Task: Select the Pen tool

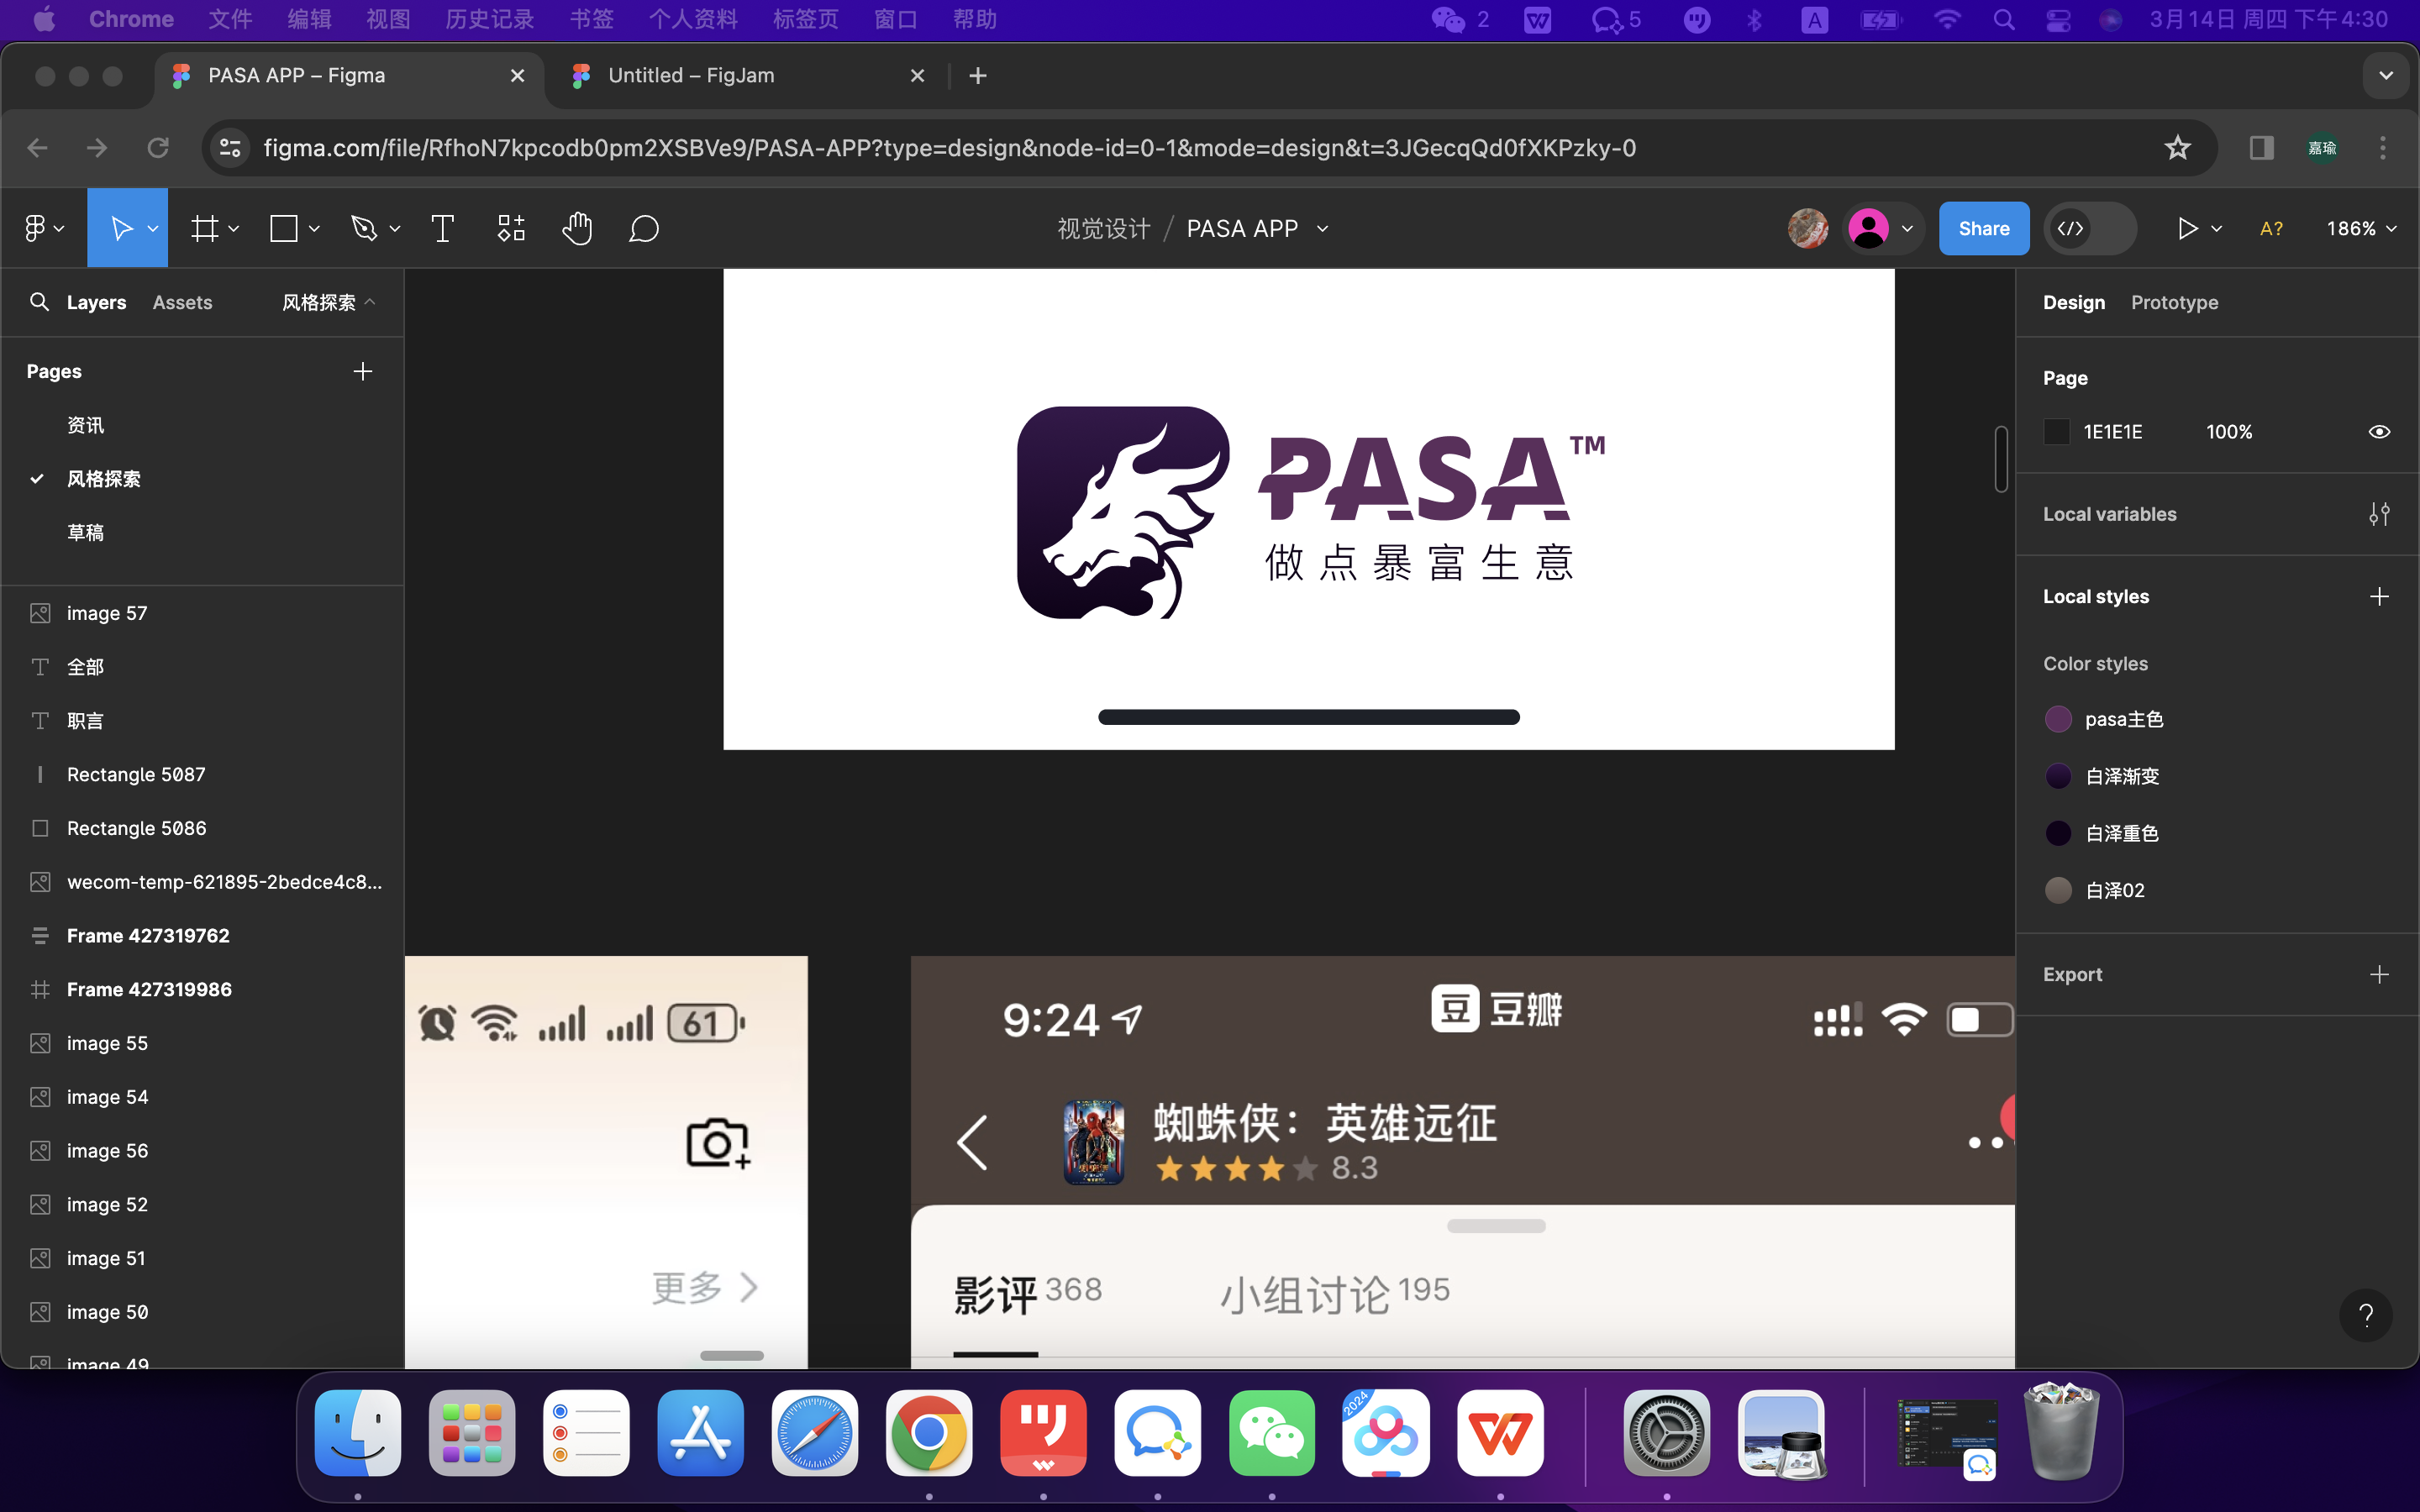Action: (364, 229)
